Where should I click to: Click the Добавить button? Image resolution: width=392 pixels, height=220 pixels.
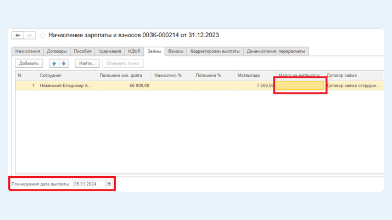[29, 63]
